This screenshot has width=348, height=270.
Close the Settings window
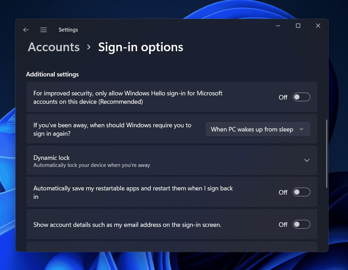tap(318, 26)
